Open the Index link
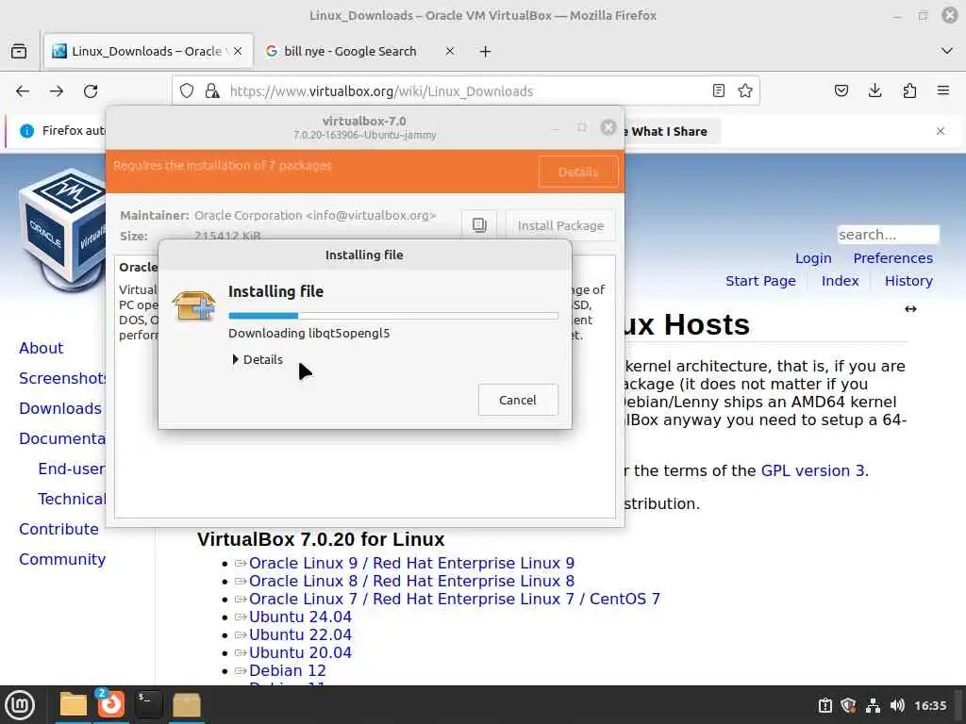 click(x=840, y=281)
